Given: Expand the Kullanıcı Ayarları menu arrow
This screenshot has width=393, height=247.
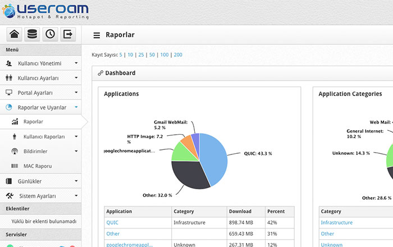Looking at the screenshot, I should tap(76, 77).
